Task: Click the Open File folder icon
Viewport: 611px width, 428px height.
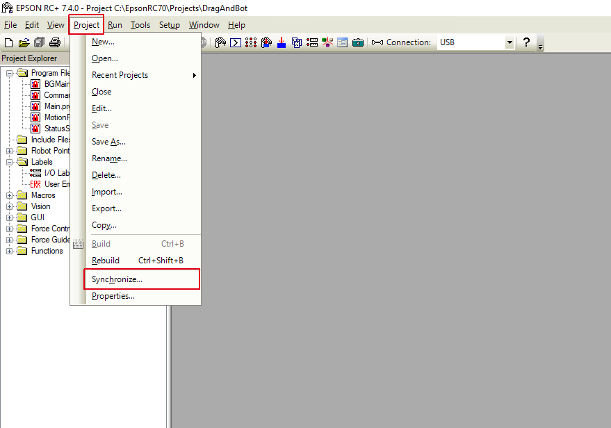Action: 24,42
